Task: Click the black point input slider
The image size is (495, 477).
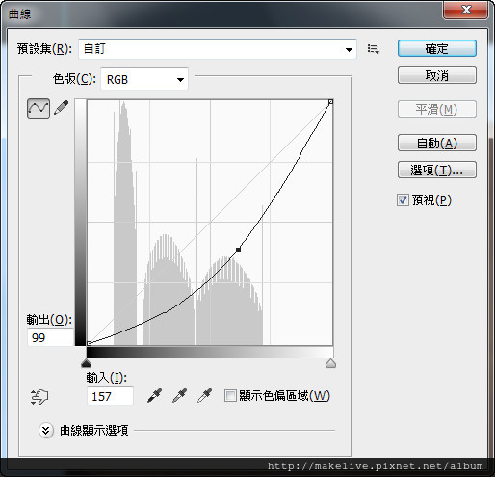Action: click(x=87, y=363)
